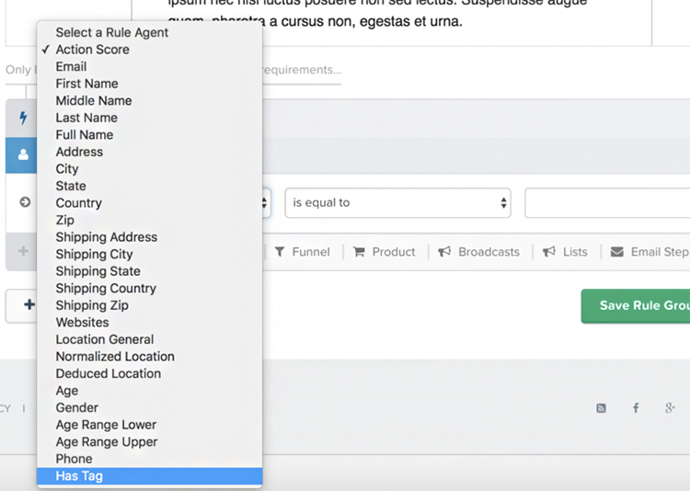Screen dimensions: 690x491
Task: Pick Age Range Lower from the dropdown
Action: [x=150, y=425]
